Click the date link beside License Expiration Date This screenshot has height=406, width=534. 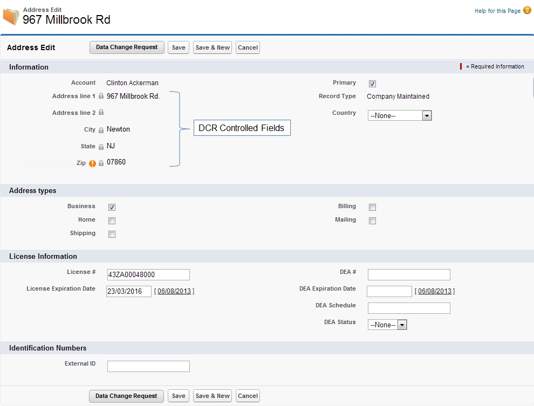click(174, 291)
